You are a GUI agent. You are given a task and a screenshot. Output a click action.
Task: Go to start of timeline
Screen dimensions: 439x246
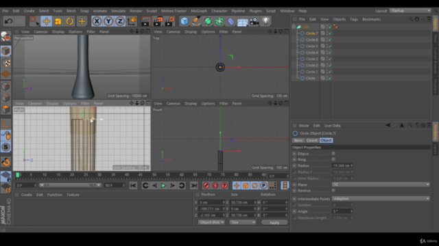click(133, 185)
